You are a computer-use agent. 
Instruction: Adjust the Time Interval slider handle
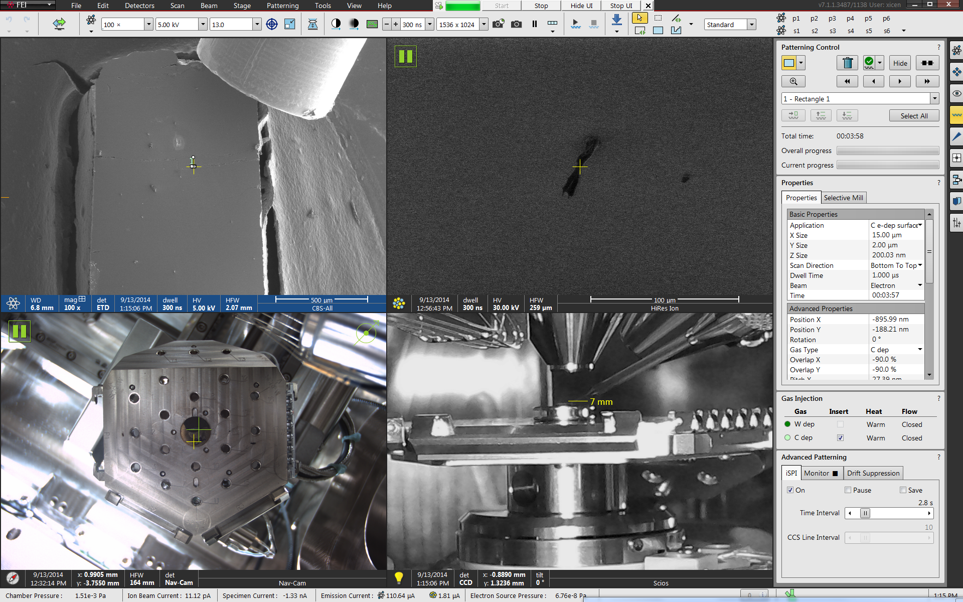865,513
